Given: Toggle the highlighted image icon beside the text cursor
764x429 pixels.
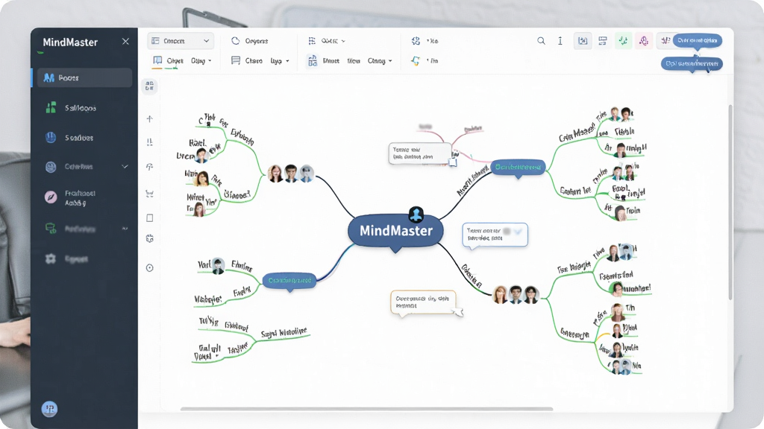Looking at the screenshot, I should tap(582, 41).
